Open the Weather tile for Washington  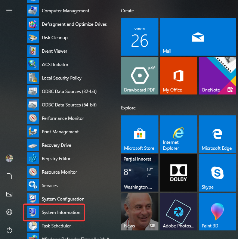click(140, 173)
